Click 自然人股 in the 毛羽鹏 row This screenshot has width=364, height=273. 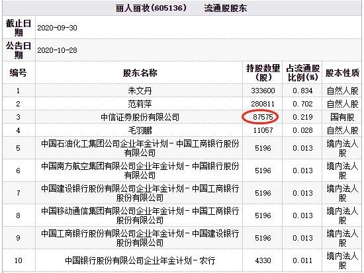tap(342, 130)
